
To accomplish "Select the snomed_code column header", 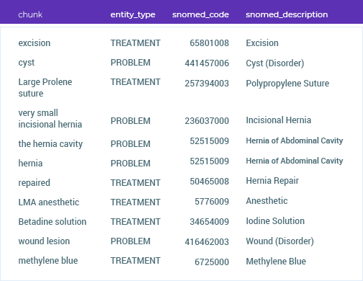I will click(200, 14).
